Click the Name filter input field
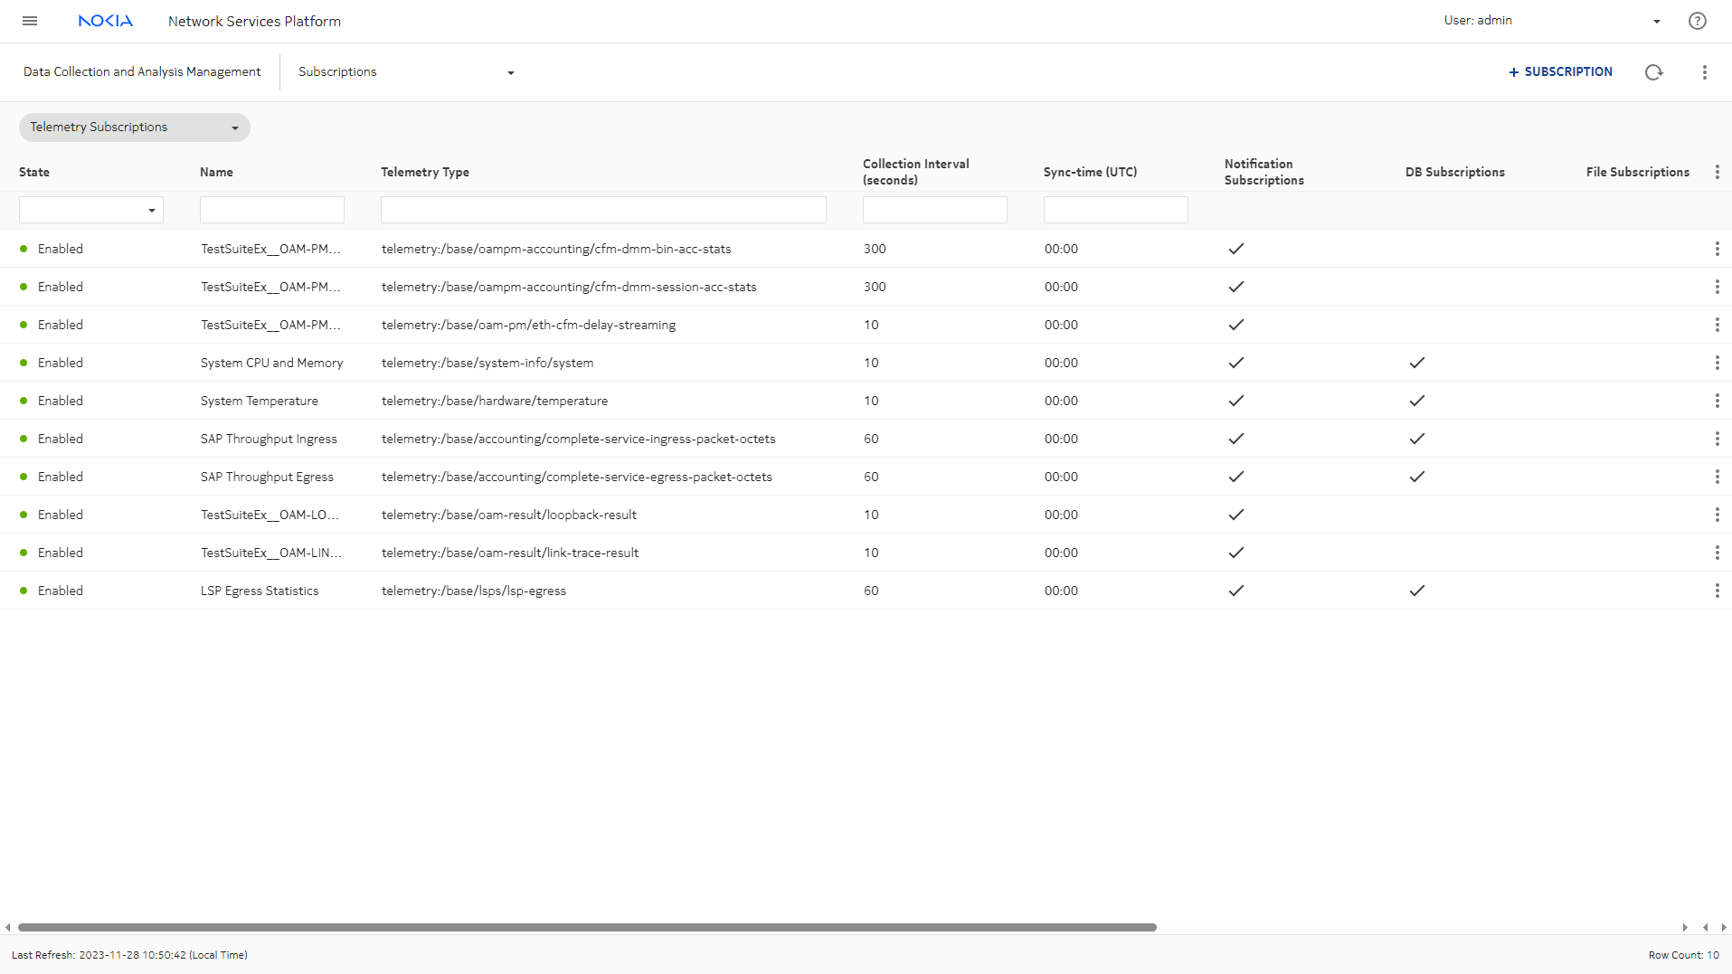Screen dimensions: 1732x974 click(x=272, y=210)
